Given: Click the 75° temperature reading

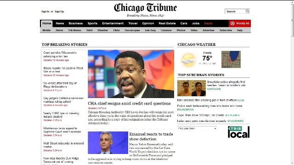Looking at the screenshot, I should [207, 58].
